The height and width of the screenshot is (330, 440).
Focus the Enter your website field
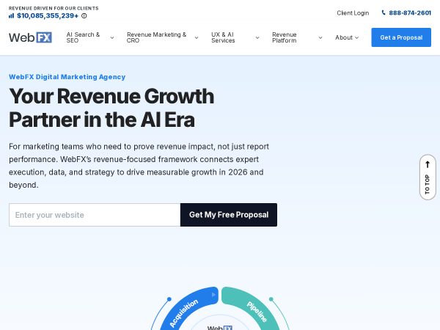95,215
